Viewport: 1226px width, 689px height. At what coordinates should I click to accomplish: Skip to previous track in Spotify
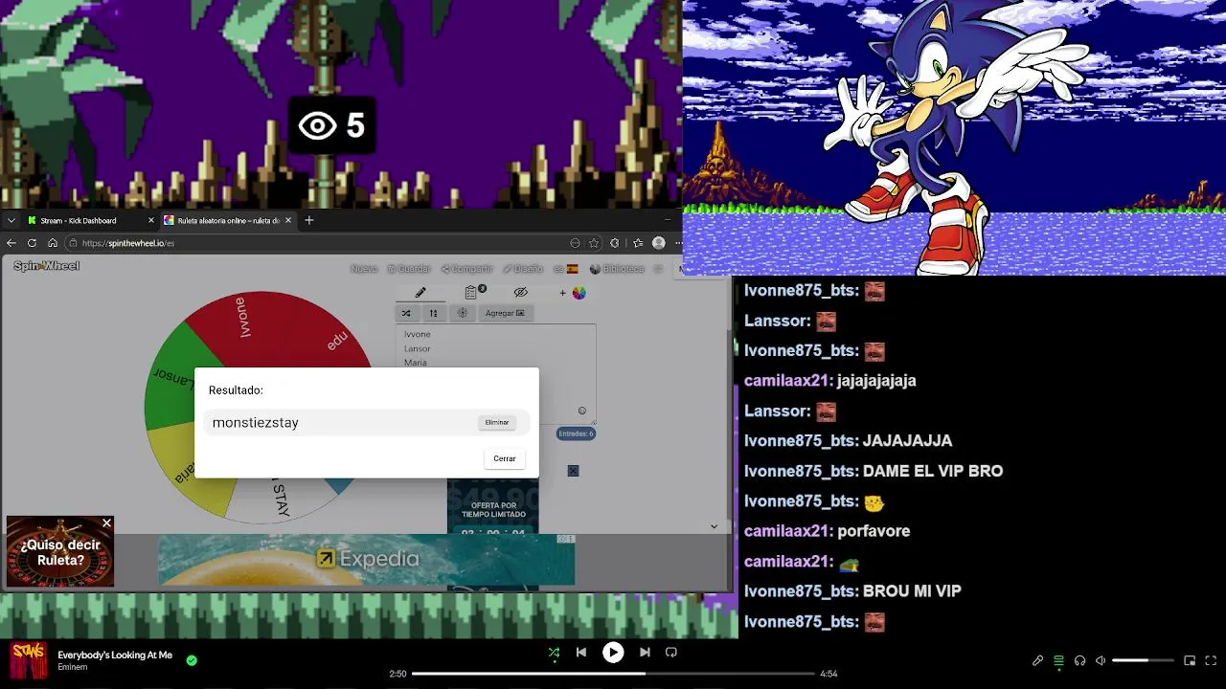(x=581, y=653)
